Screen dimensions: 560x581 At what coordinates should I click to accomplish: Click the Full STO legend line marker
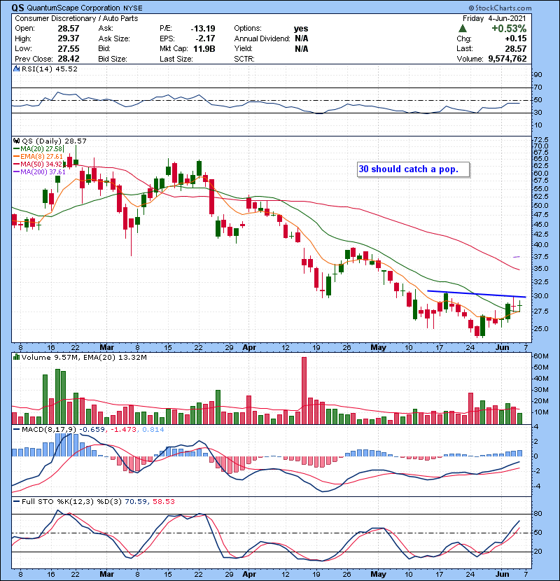point(16,501)
